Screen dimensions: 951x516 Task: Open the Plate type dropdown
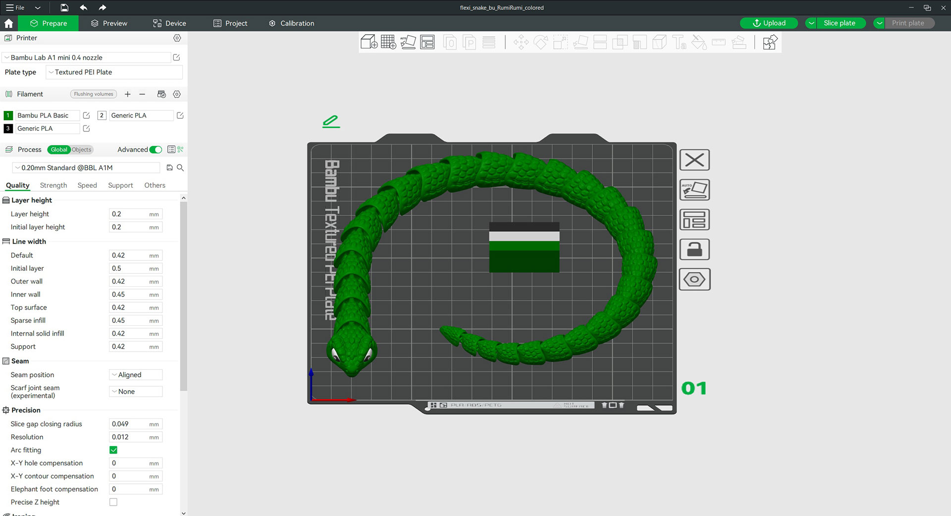(114, 72)
